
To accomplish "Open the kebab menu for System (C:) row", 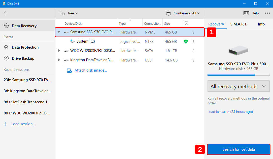I will point(193,41).
